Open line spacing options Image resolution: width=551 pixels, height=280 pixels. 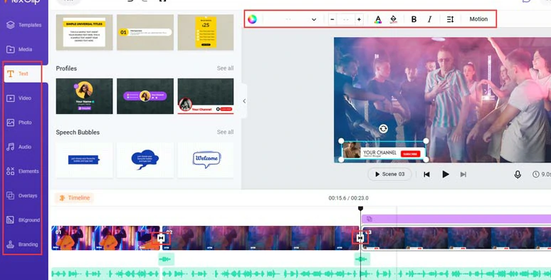point(450,19)
